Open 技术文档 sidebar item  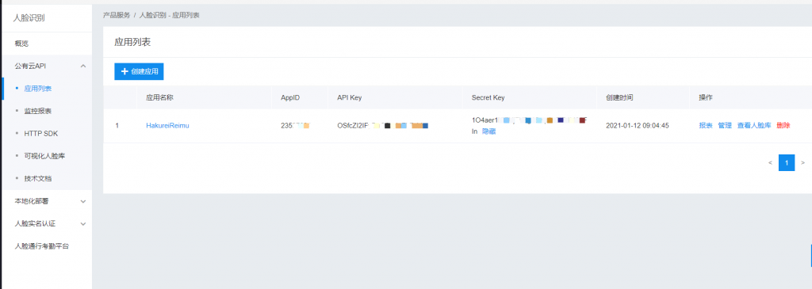click(x=38, y=178)
